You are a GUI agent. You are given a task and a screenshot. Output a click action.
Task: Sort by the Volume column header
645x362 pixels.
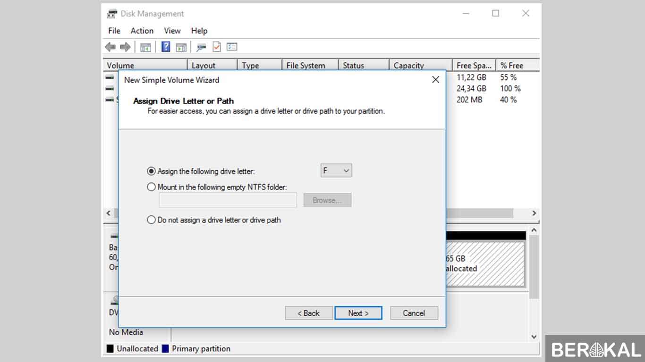[145, 66]
